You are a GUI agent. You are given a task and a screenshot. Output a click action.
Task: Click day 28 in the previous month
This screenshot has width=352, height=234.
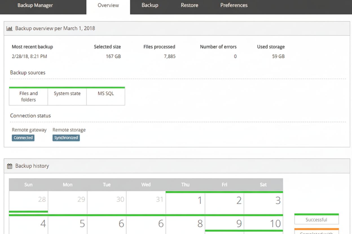click(28, 200)
